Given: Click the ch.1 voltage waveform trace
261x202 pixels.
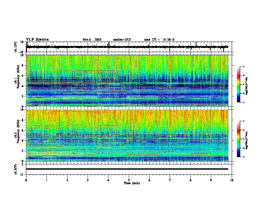Looking at the screenshot, I should (127, 47).
